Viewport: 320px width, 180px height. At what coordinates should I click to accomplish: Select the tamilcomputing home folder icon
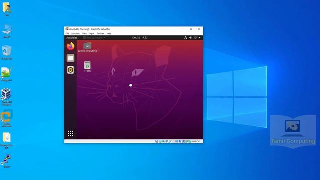[x=88, y=47]
